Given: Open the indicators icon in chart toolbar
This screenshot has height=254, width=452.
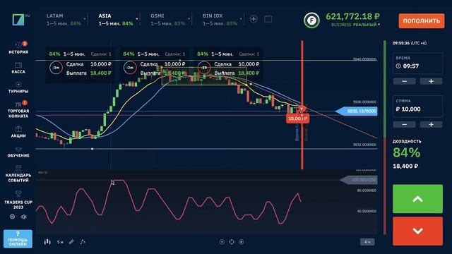Looking at the screenshot, I should pyautogui.click(x=83, y=242).
